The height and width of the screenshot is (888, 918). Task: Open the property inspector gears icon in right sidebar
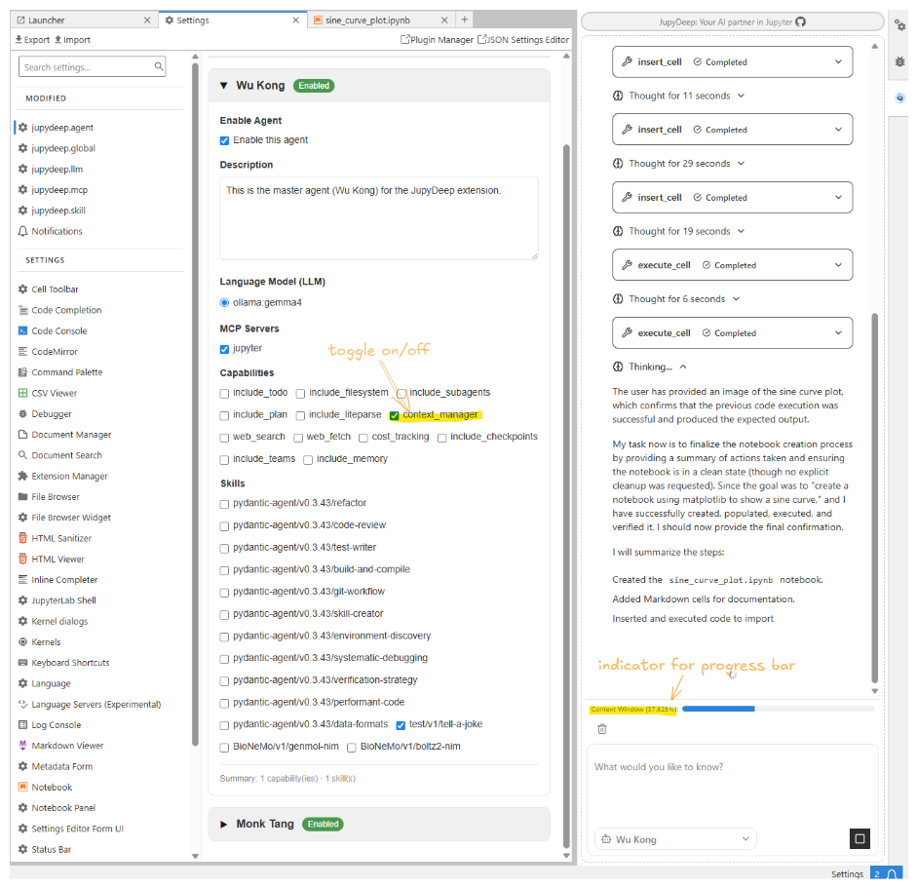[899, 25]
